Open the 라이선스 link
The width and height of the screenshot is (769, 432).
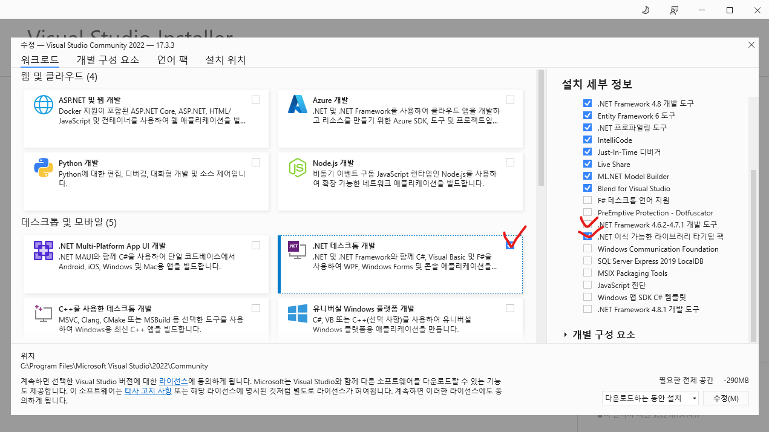(174, 382)
